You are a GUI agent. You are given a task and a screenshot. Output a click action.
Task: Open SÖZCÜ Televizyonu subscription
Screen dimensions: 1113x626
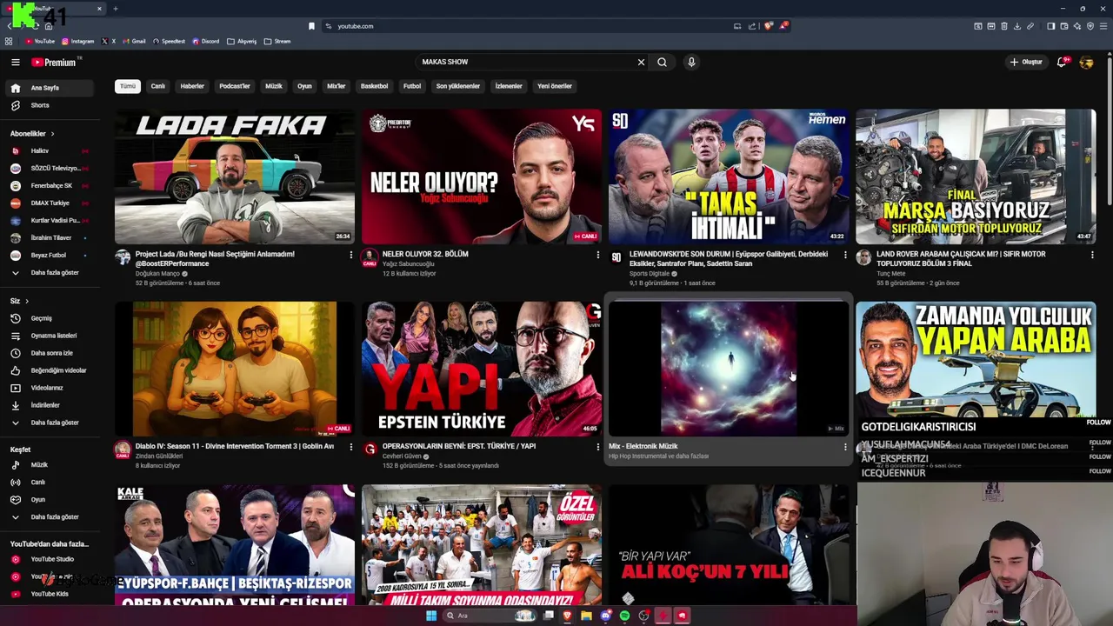coord(51,169)
